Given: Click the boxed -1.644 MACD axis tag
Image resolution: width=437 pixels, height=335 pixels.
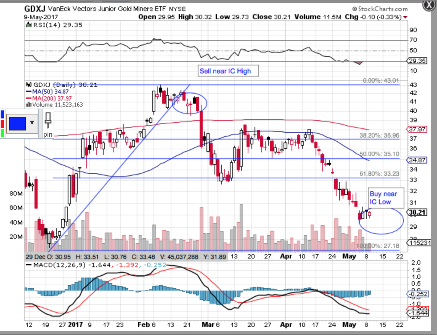Looking at the screenshot, I should (x=418, y=313).
